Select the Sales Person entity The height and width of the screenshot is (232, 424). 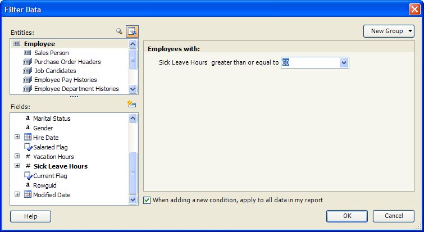click(51, 53)
